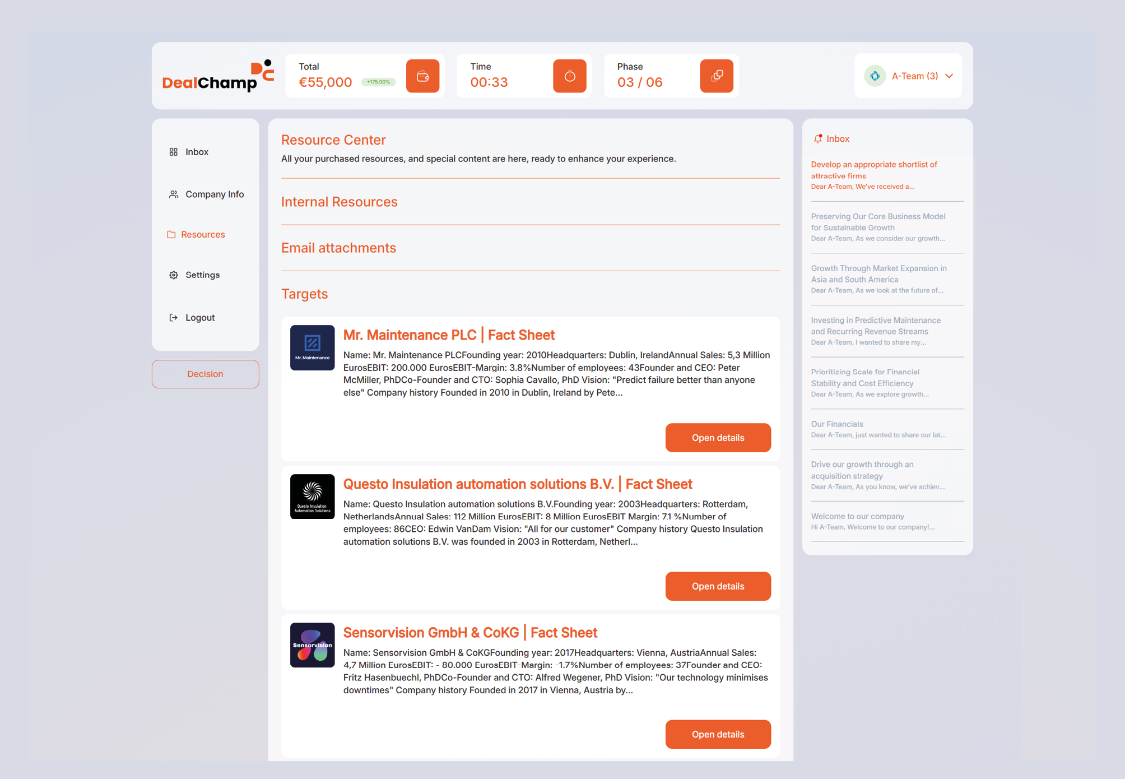Click the A-Team avatar icon

click(875, 76)
